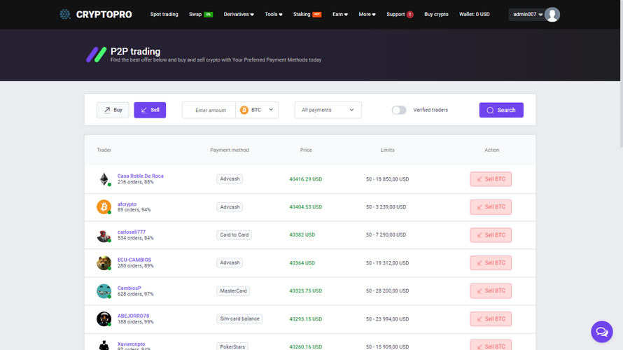Expand the All payments dropdown
The image size is (623, 350).
[x=328, y=110]
